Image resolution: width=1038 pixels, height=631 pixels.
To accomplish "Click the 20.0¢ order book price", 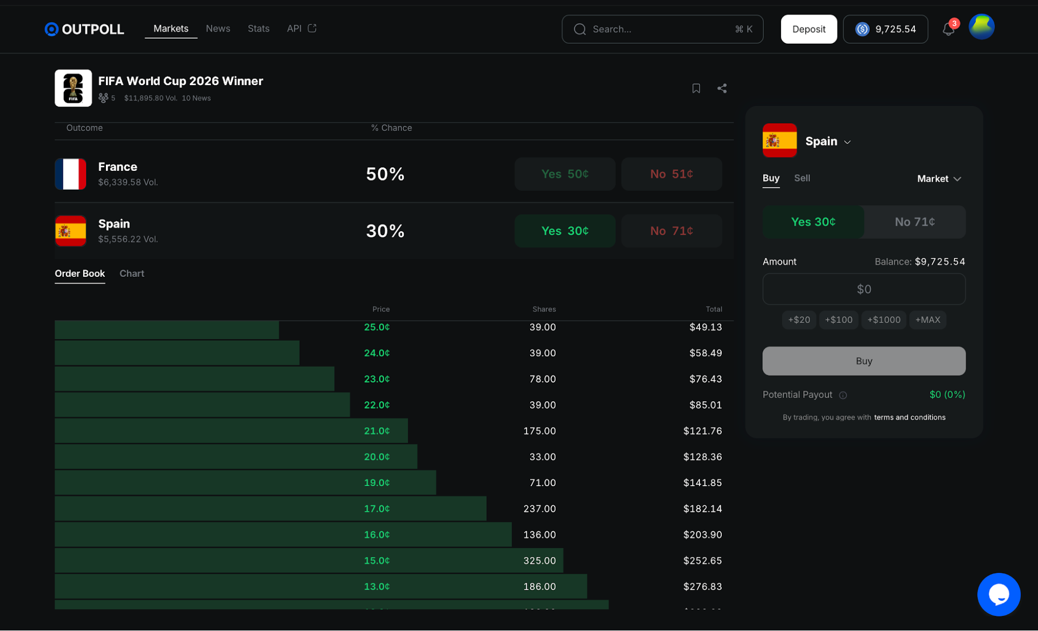I will [376, 457].
